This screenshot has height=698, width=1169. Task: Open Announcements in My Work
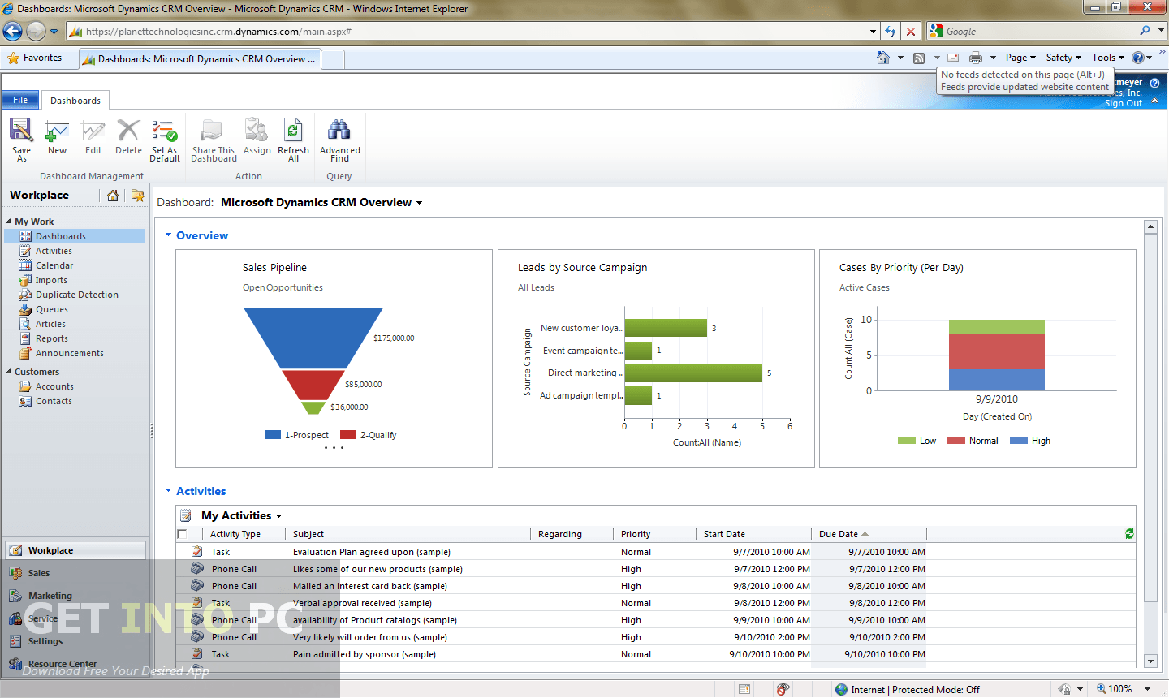click(69, 353)
